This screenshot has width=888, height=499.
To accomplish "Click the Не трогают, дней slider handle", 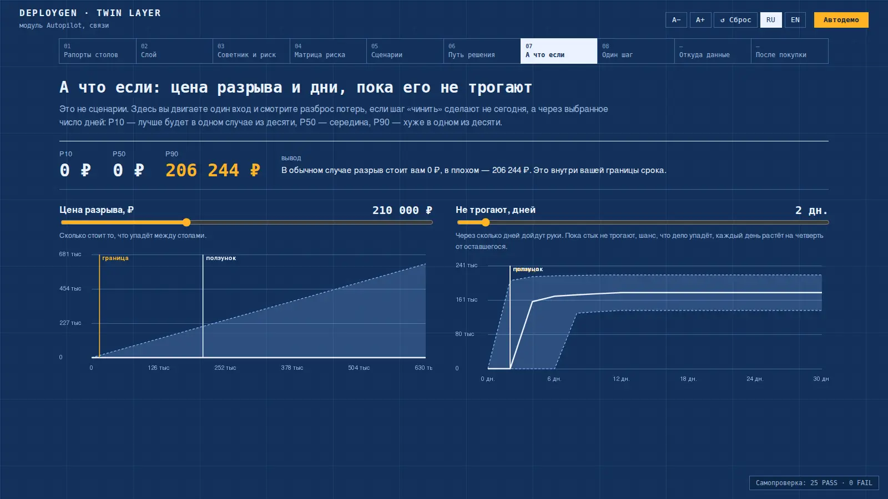I will pyautogui.click(x=486, y=222).
